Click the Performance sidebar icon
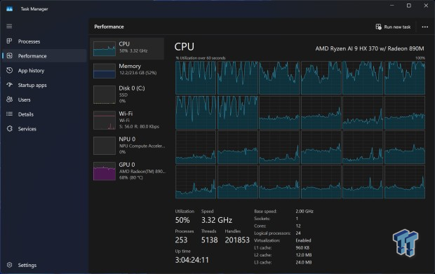 coord(9,55)
